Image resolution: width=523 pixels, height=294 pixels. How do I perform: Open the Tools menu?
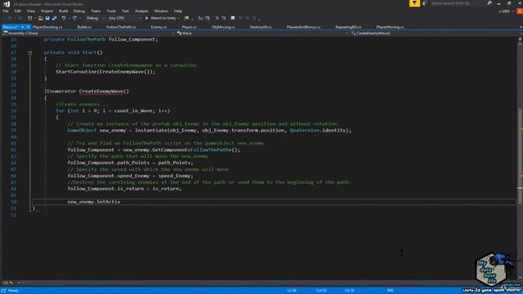(111, 11)
